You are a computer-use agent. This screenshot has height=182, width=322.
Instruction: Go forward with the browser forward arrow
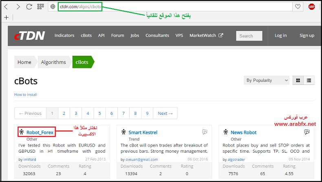click(18, 7)
